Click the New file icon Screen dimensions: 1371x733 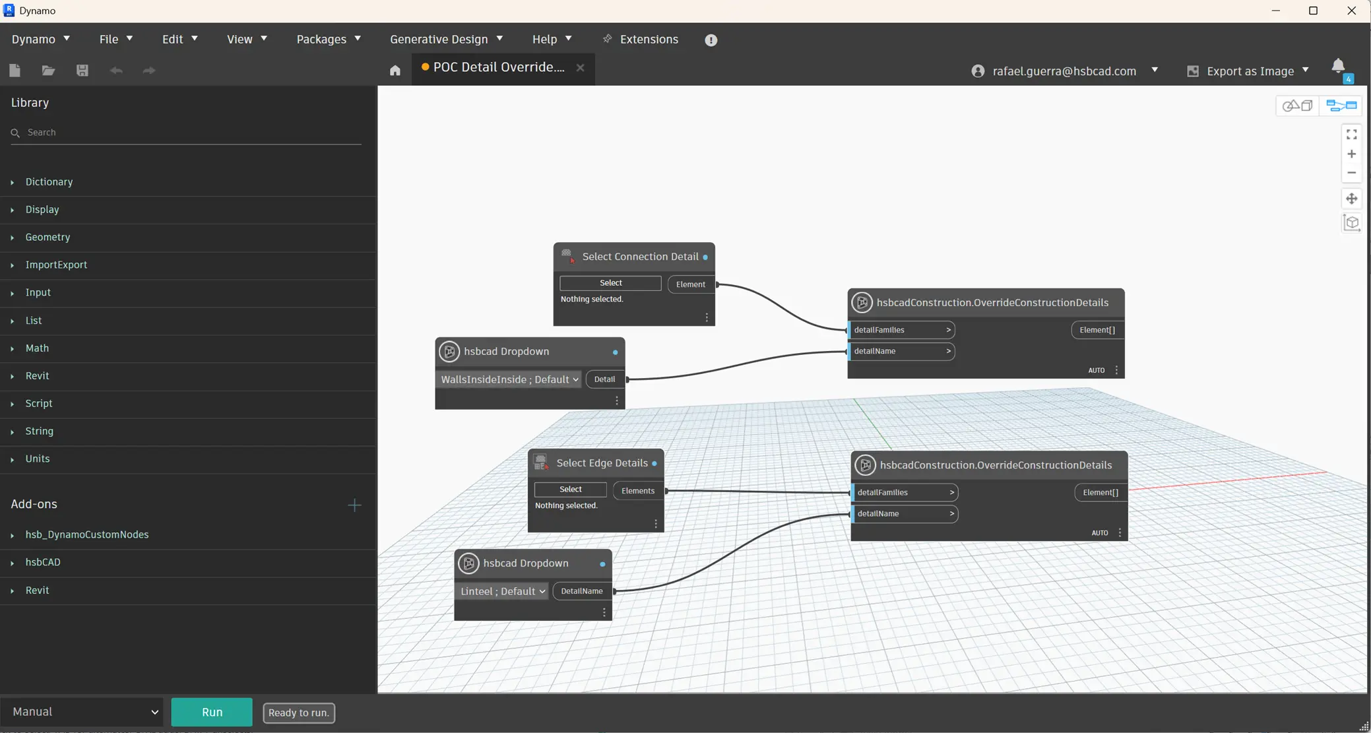[15, 71]
